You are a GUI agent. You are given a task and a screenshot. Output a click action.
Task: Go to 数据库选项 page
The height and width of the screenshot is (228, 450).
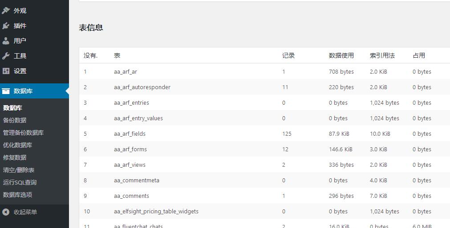tap(17, 195)
